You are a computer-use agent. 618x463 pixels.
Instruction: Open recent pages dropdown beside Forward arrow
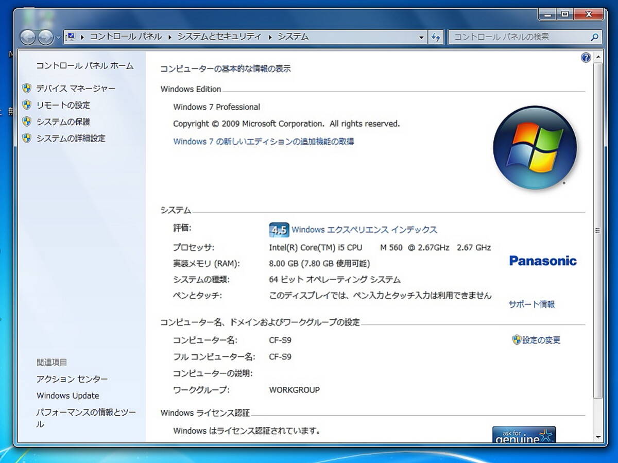coord(58,38)
